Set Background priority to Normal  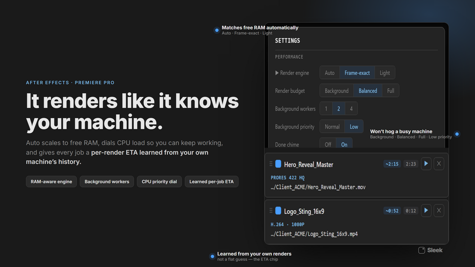[x=332, y=127]
